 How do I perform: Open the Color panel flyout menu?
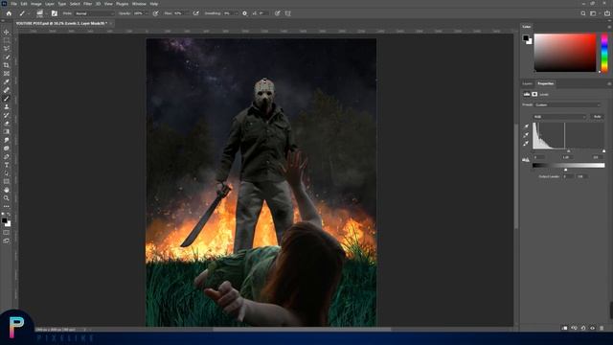(x=609, y=27)
